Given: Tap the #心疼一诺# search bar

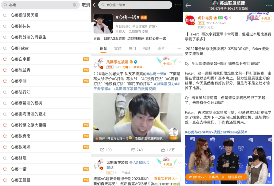Looking at the screenshot, I should (135, 5).
